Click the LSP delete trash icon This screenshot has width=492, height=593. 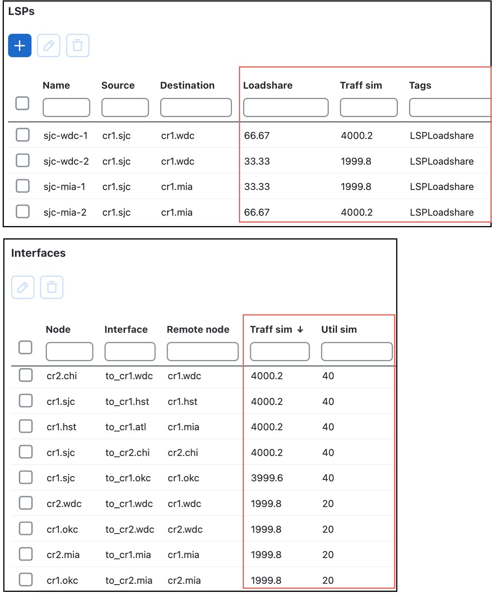77,46
